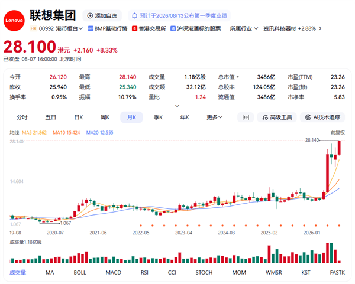
Task: Click the 2026-01 date axis label
Action: [x=312, y=233]
